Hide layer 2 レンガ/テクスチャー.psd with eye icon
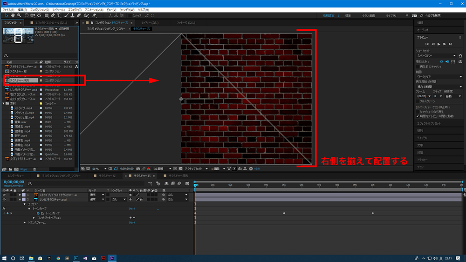 point(5,199)
